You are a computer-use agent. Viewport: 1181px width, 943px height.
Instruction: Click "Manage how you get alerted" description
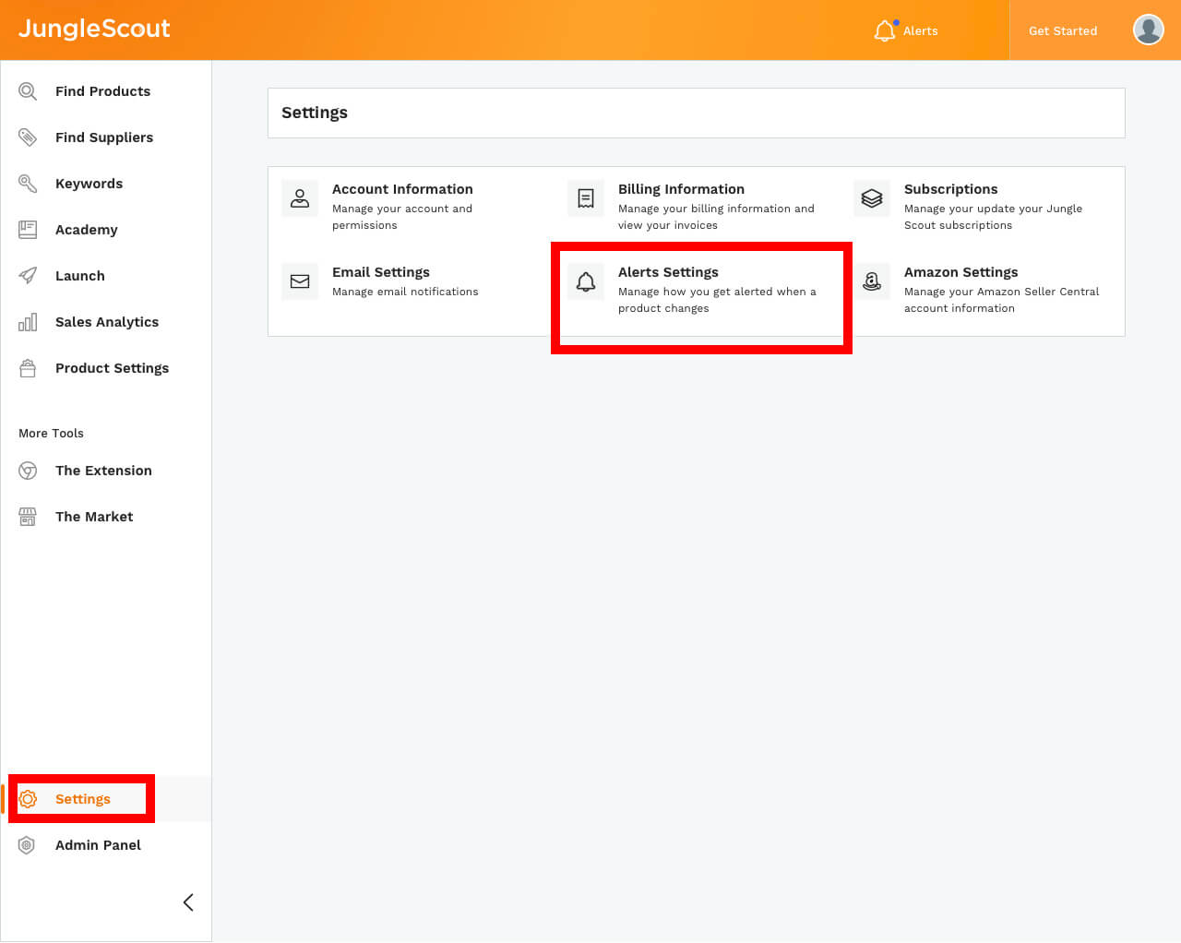click(x=717, y=300)
